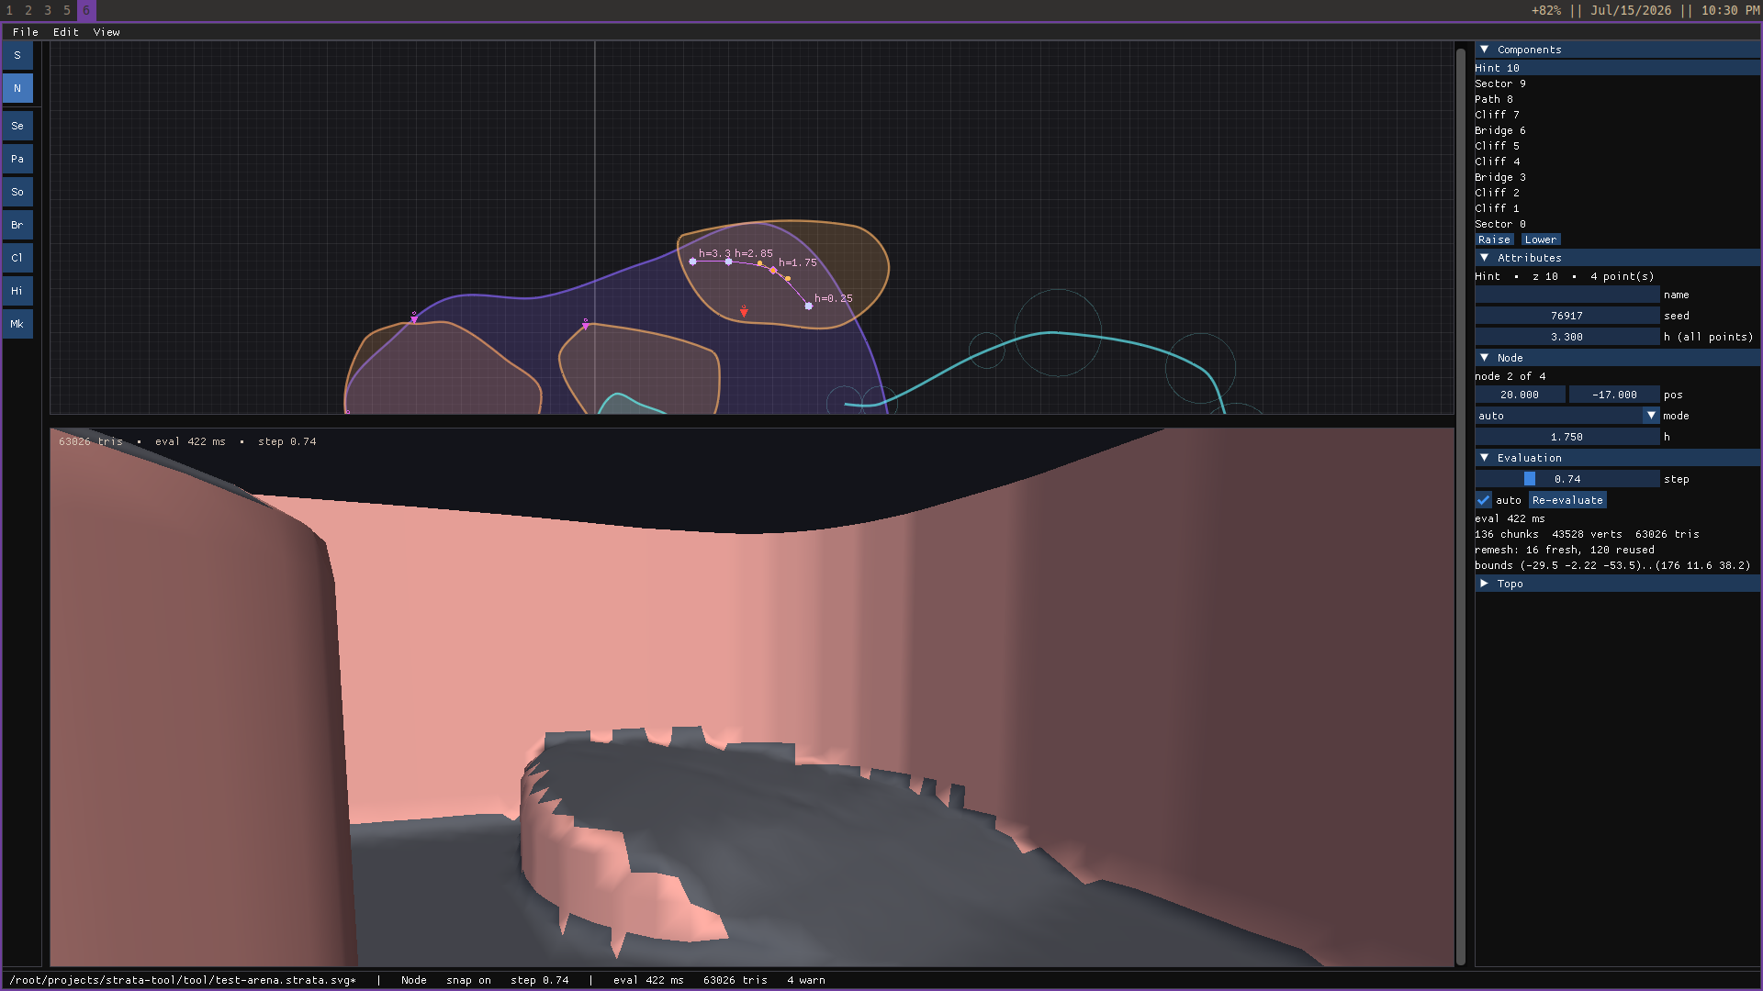Edit the node h value field
The width and height of the screenshot is (1763, 991).
tap(1566, 437)
